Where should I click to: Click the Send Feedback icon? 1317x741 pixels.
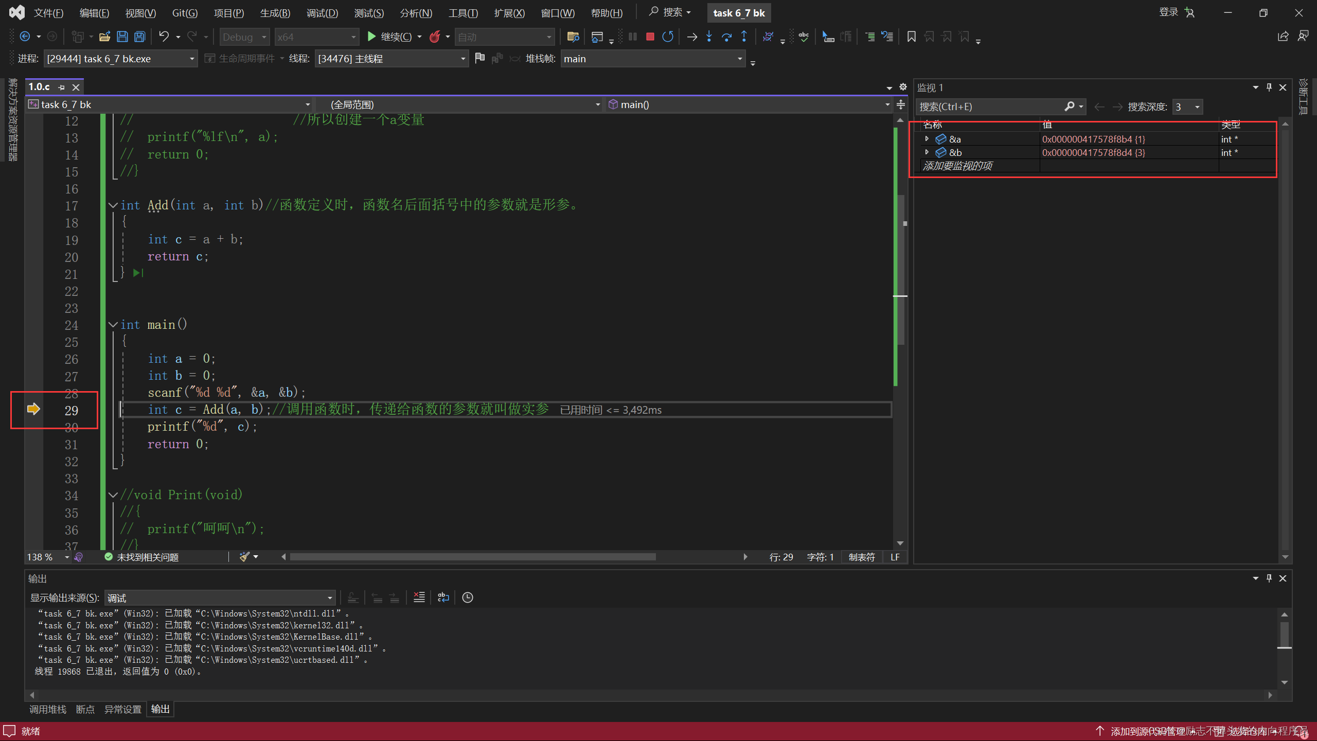[1303, 37]
